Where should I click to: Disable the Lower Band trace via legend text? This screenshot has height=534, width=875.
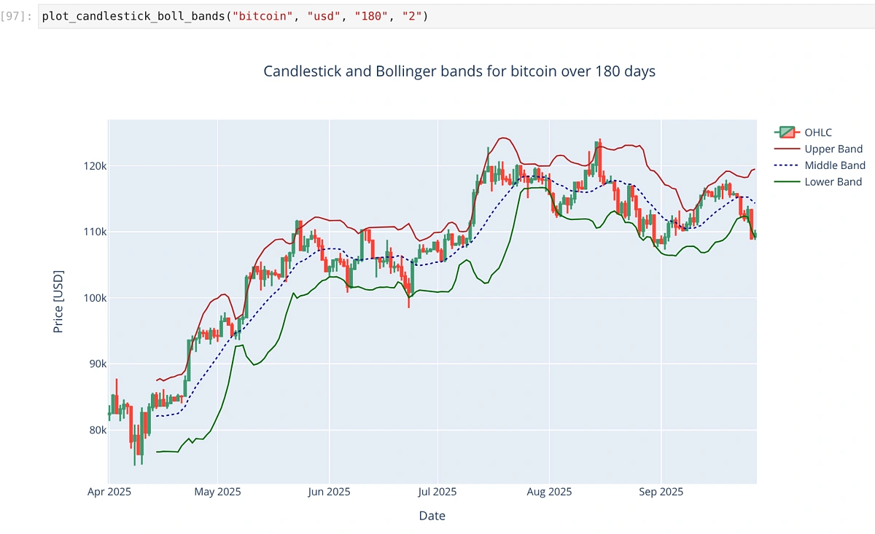tap(833, 182)
